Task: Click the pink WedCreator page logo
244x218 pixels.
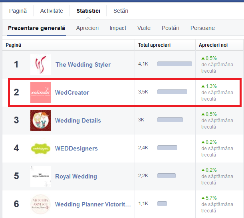Action: [x=41, y=93]
